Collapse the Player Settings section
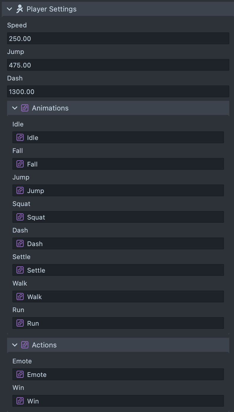This screenshot has width=234, height=412. point(9,9)
